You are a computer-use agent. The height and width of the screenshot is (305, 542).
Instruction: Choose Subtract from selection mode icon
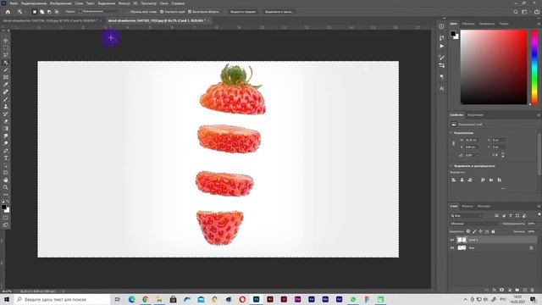click(49, 12)
